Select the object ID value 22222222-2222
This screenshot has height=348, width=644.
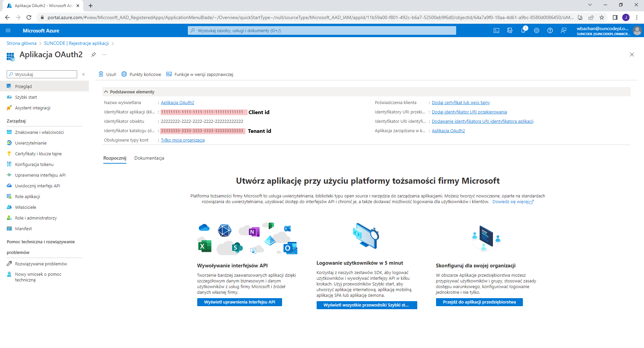click(x=202, y=121)
